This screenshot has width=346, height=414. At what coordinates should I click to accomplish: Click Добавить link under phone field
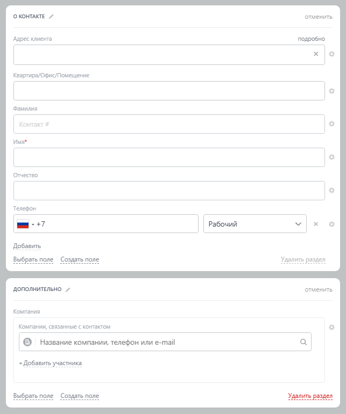pos(27,246)
